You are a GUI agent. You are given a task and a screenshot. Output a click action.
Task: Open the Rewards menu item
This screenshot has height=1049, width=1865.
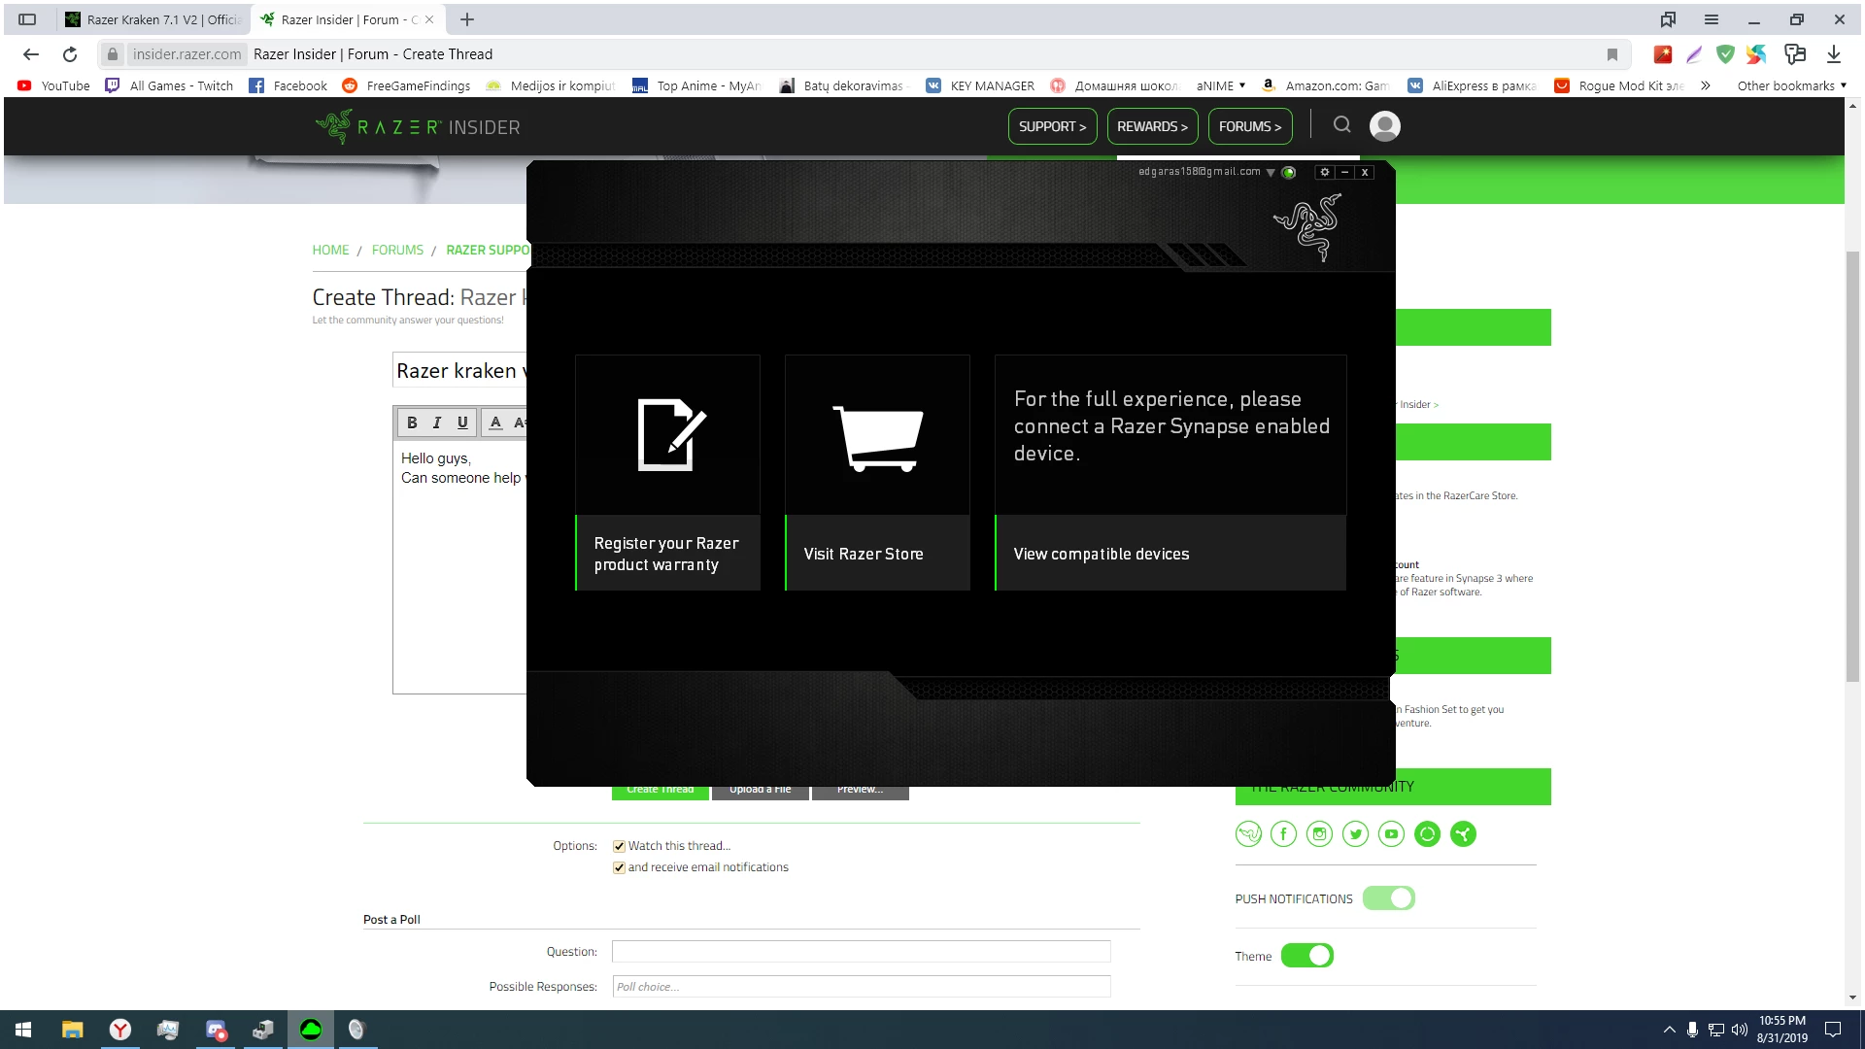1152,126
